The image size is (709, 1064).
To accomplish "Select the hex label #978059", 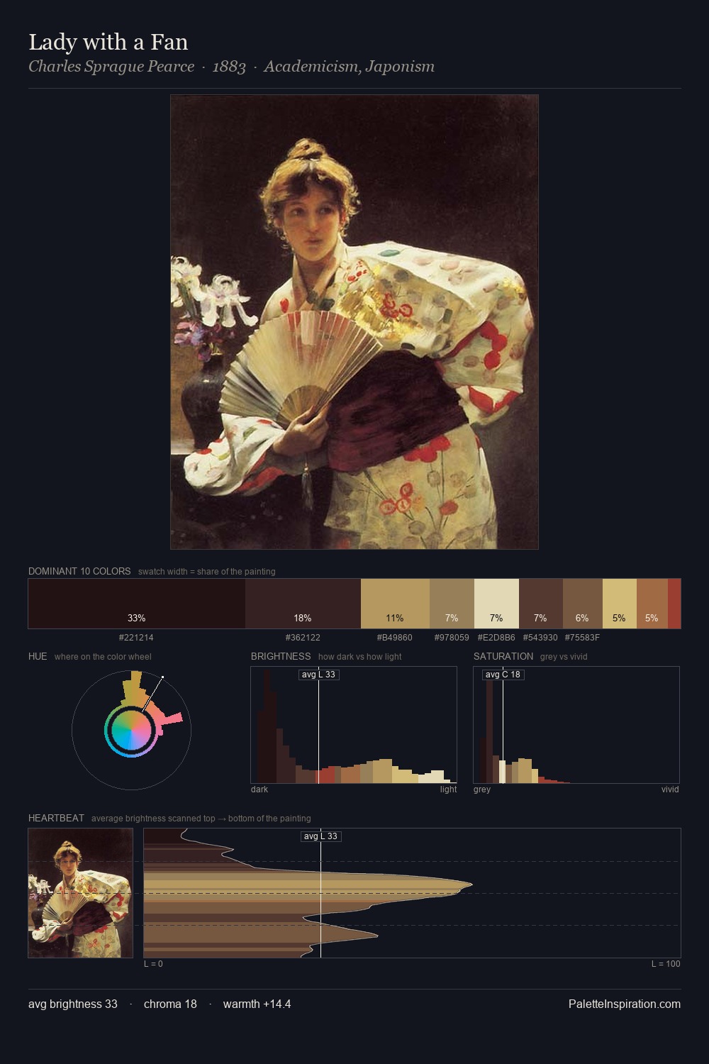I will [452, 638].
